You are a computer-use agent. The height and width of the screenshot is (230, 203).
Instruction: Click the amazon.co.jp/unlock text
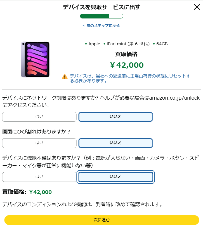(x=174, y=98)
